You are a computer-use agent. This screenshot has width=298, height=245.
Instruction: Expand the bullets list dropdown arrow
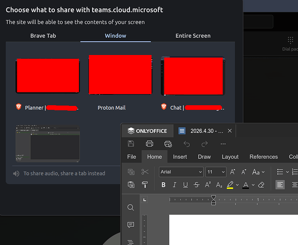pyautogui.click(x=287, y=172)
